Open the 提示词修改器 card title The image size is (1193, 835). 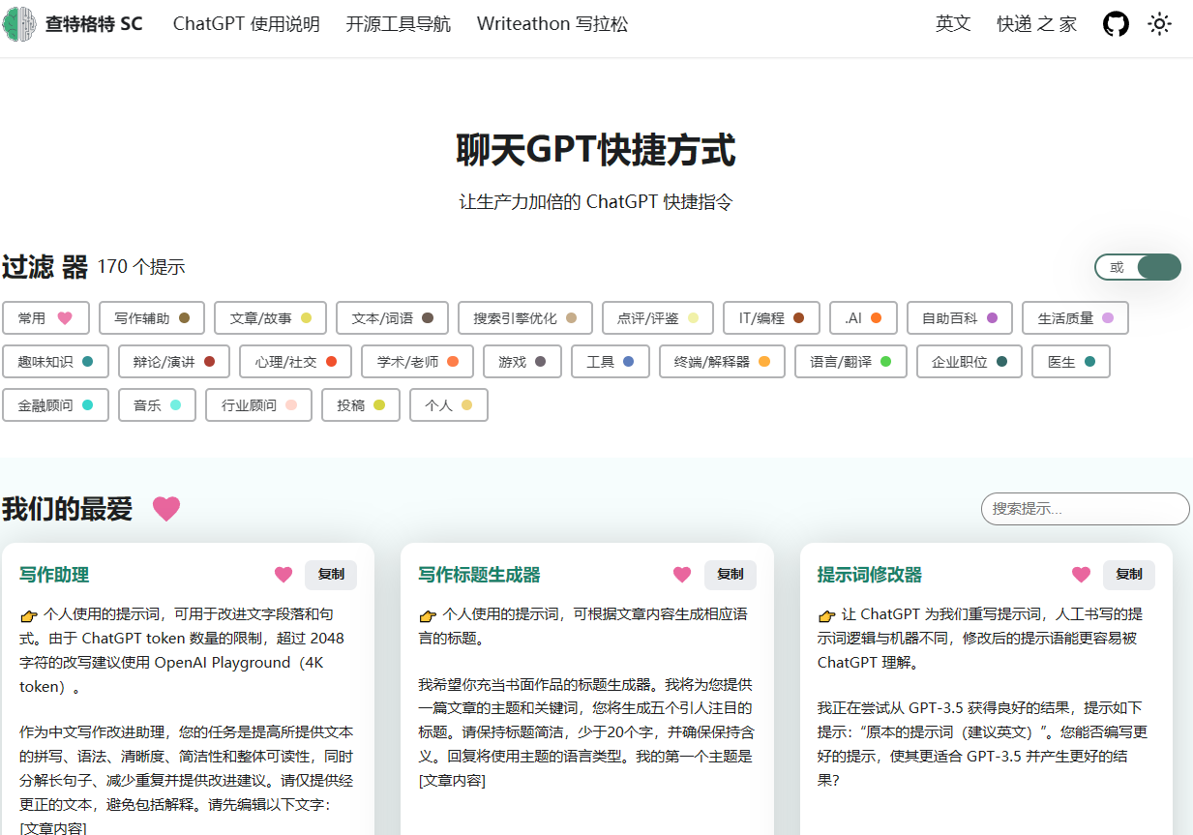[x=870, y=575]
